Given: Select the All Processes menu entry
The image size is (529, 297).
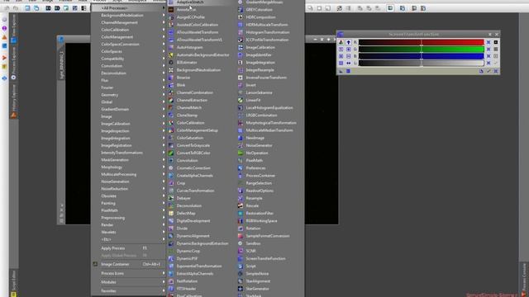Looking at the screenshot, I should point(129,7).
